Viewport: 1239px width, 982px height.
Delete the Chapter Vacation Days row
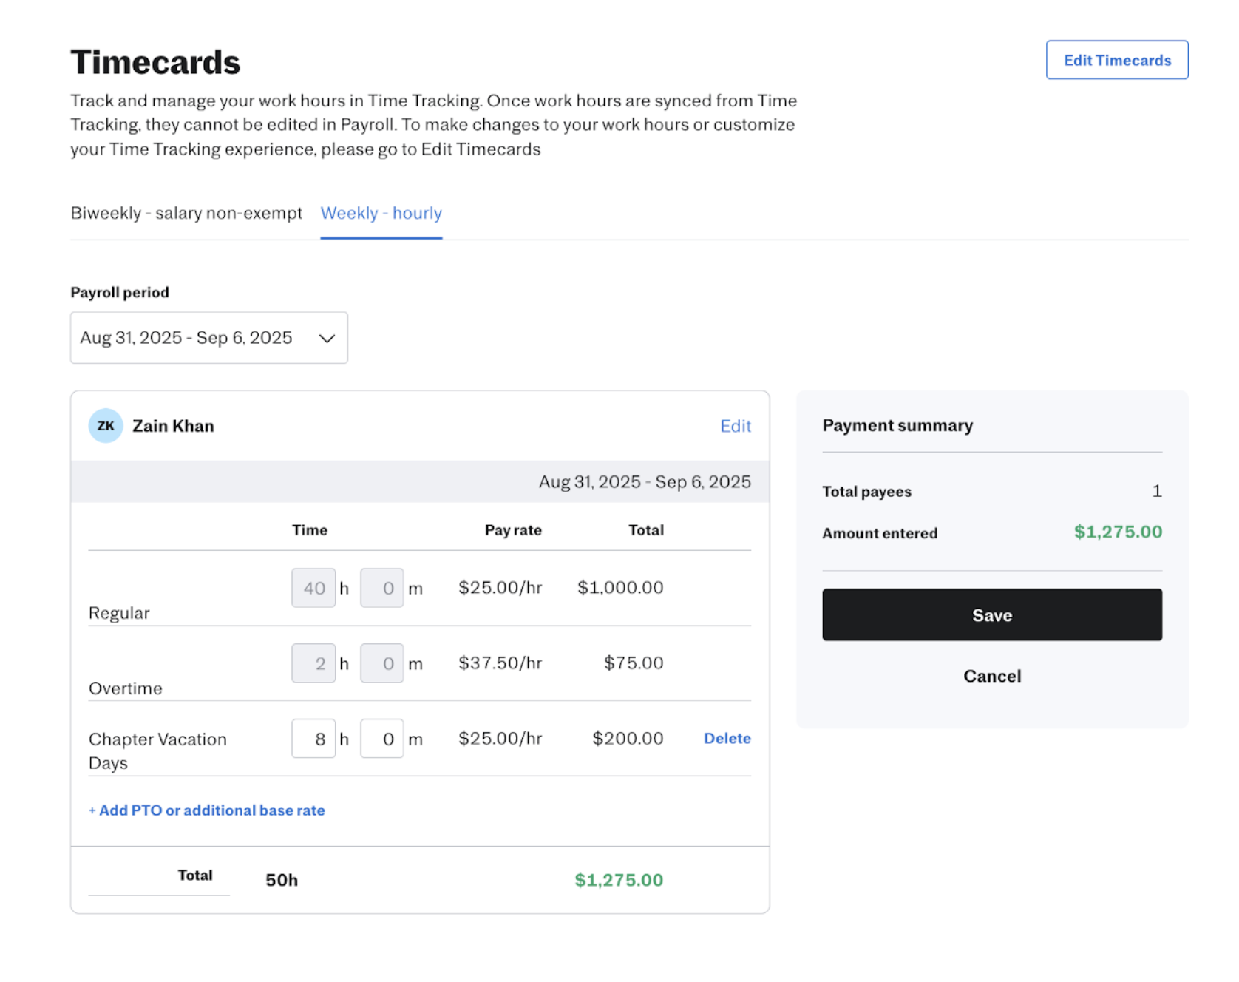(x=727, y=739)
